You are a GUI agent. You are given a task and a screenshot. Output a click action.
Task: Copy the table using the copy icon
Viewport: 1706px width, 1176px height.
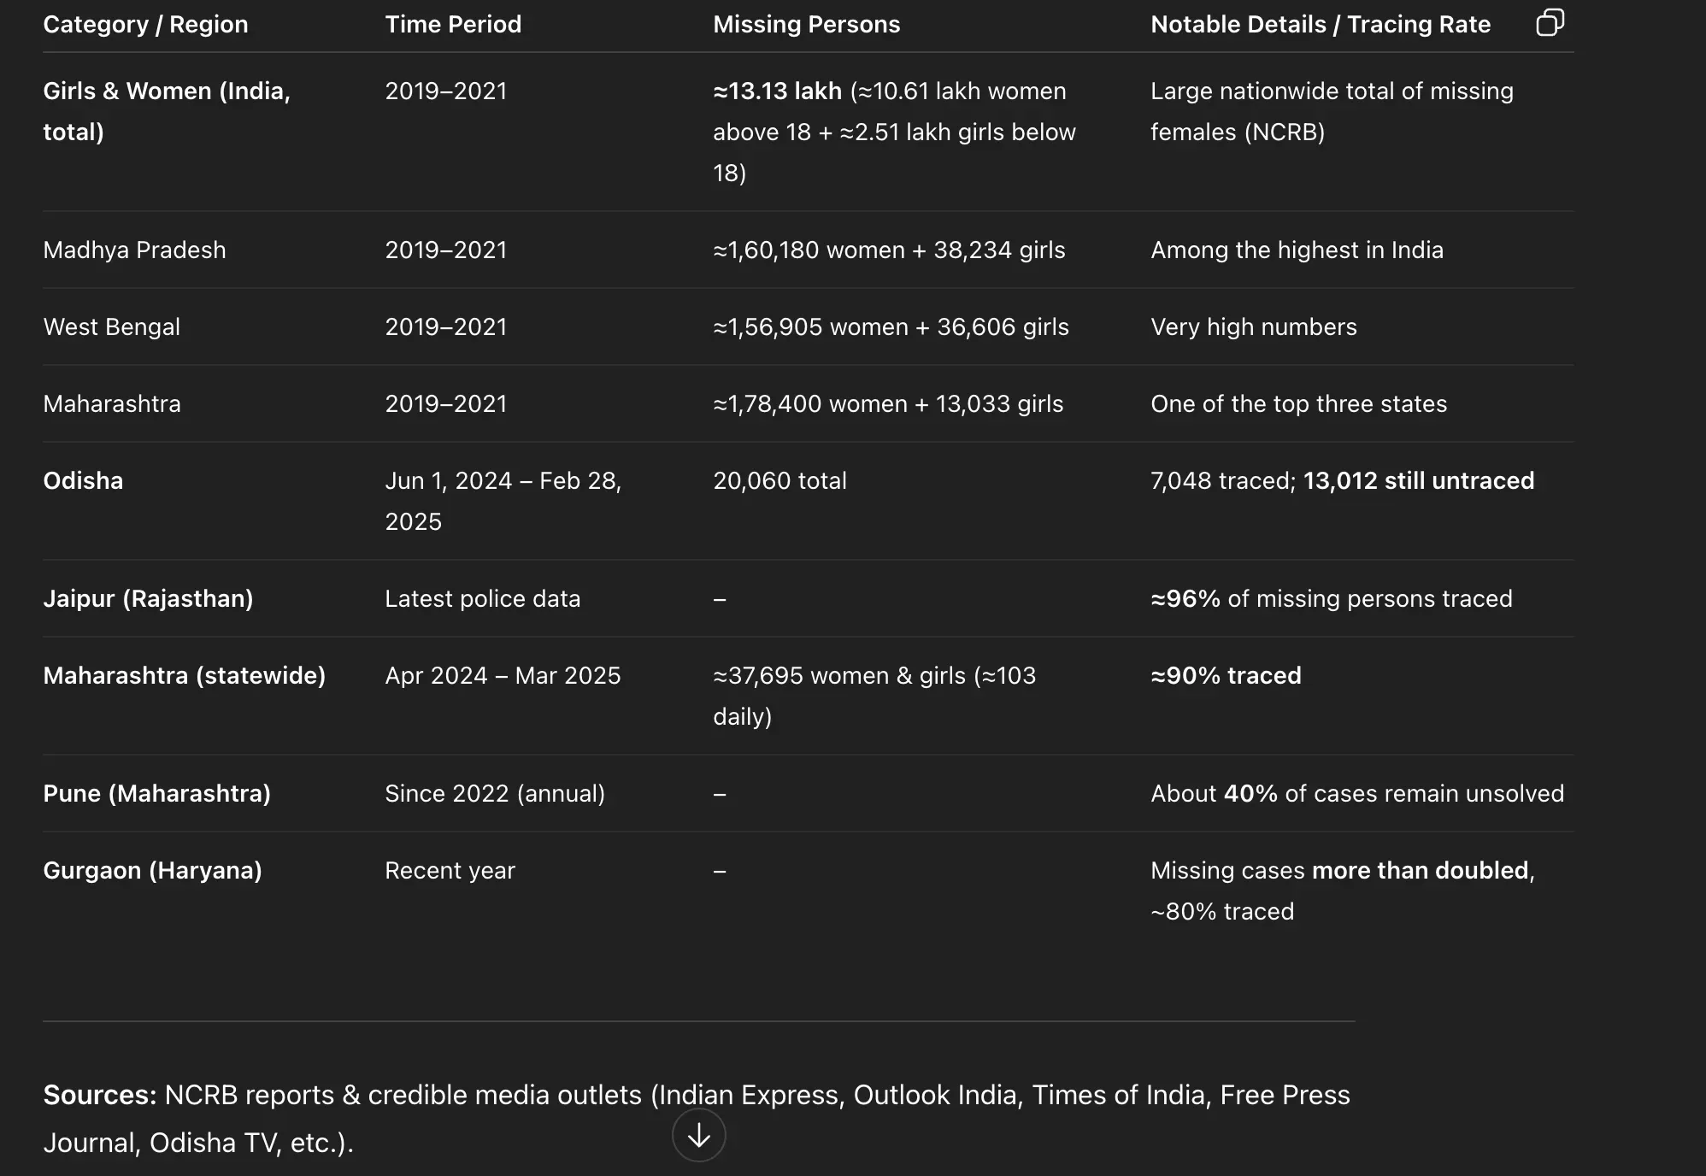1550,22
